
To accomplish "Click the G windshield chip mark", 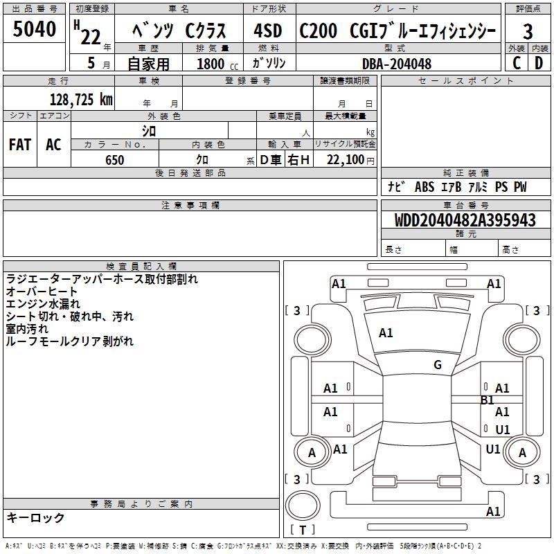I will (x=438, y=365).
